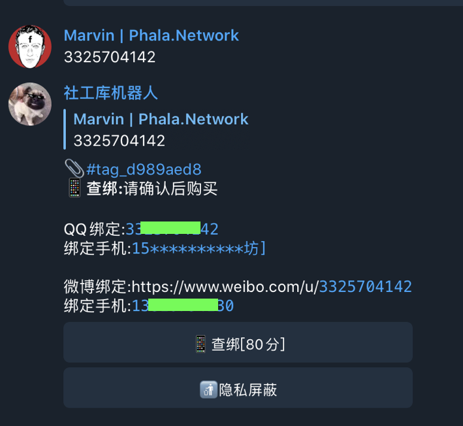The height and width of the screenshot is (426, 463).
Task: Open hashtag #tag_d989aed8
Action: click(144, 170)
